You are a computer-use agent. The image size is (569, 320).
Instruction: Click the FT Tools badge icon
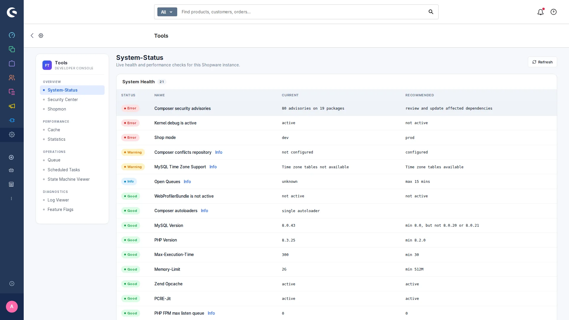pyautogui.click(x=47, y=65)
